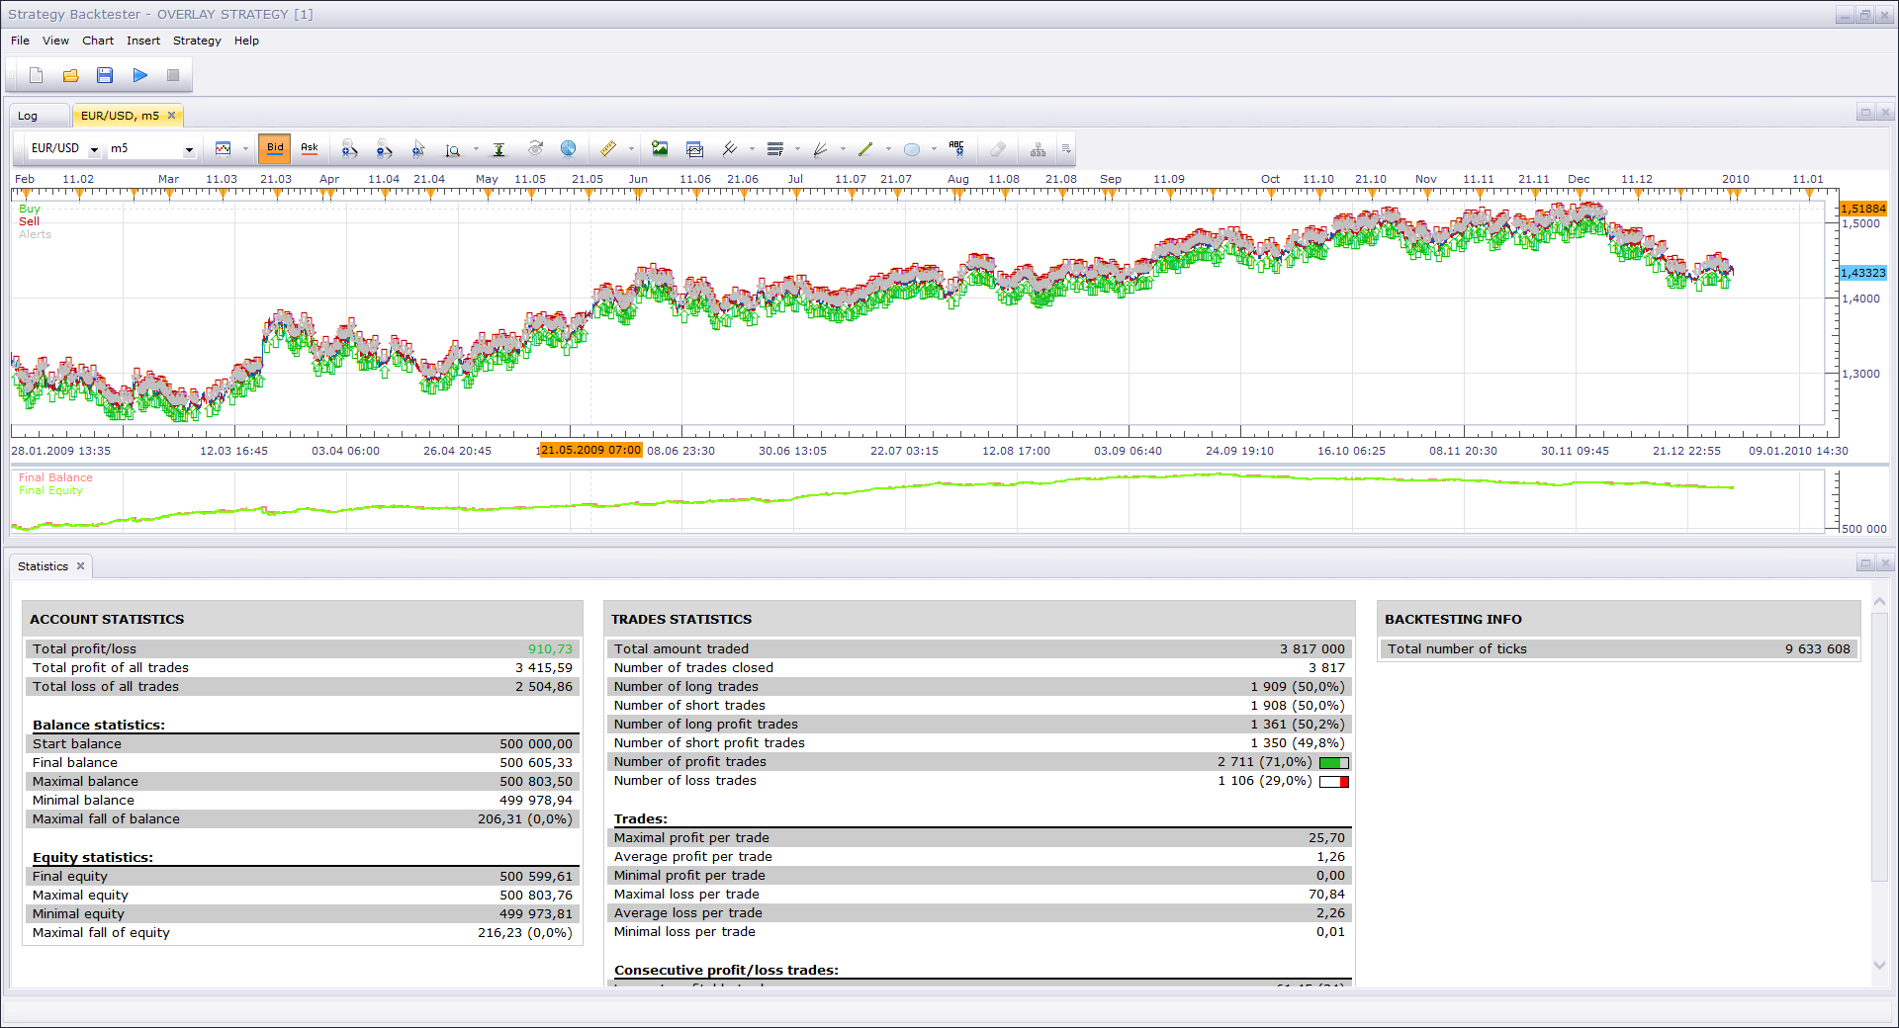
Task: Start the backtest with play button
Action: 139,75
